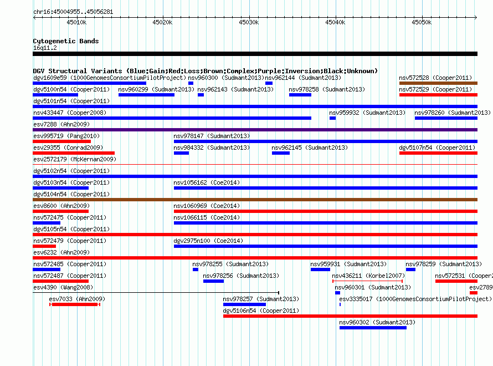Click the nsv572529 (Cooper2011) red bar
The image size is (493, 366).
click(x=438, y=95)
